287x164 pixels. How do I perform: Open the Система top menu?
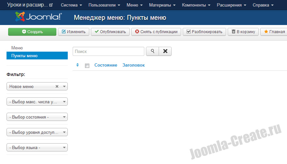71,5
